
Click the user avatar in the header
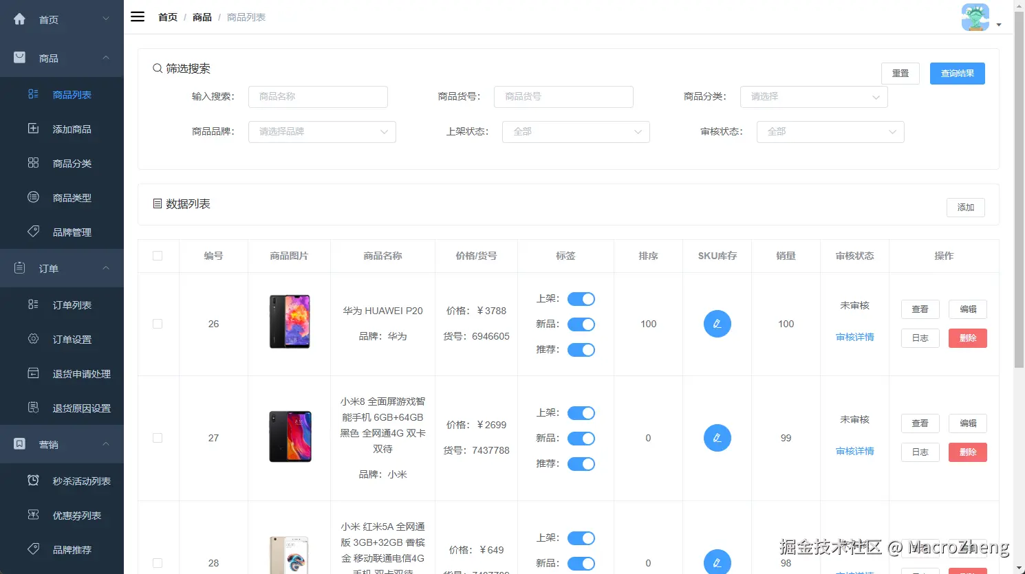(975, 17)
